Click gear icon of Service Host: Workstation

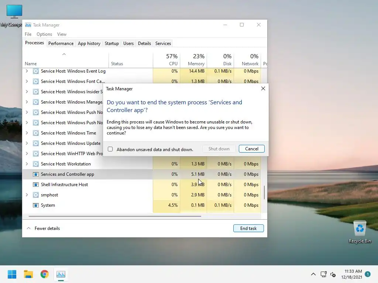(36, 164)
